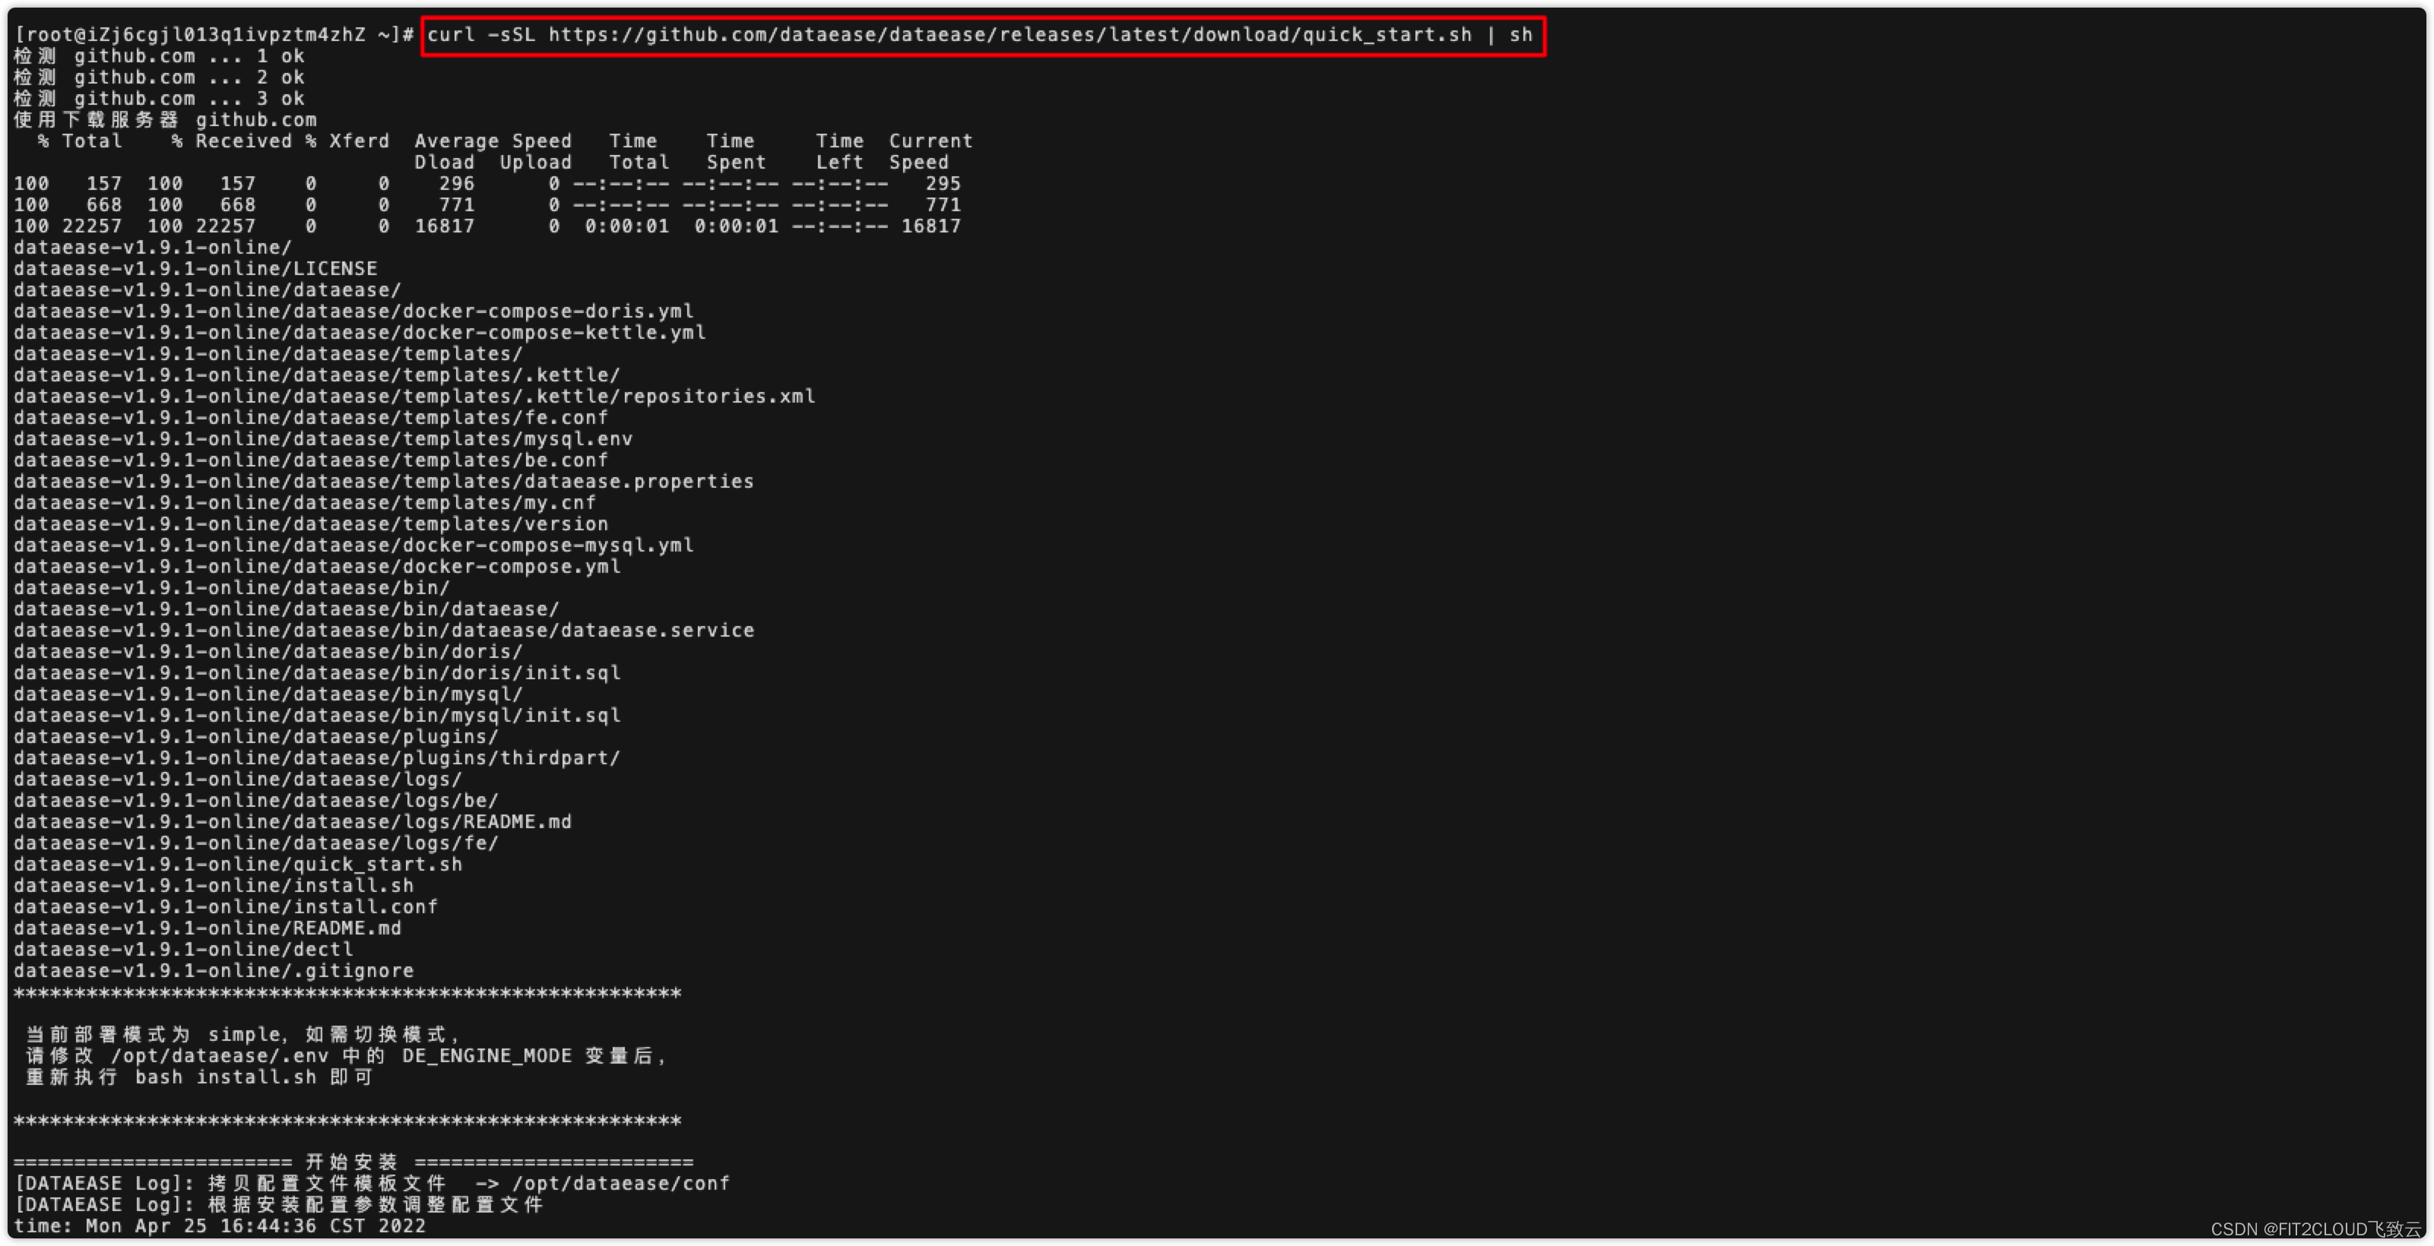Click the docker-compose-mysql.yml path
This screenshot has height=1246, width=2434.
pyautogui.click(x=353, y=545)
